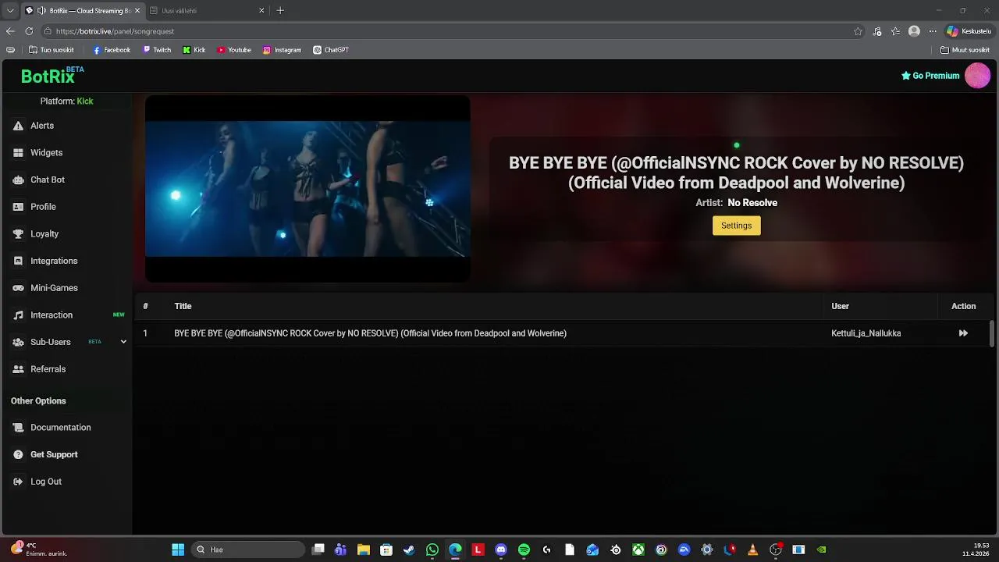Open the Facebook bookmark
999x562 pixels.
[x=112, y=50]
